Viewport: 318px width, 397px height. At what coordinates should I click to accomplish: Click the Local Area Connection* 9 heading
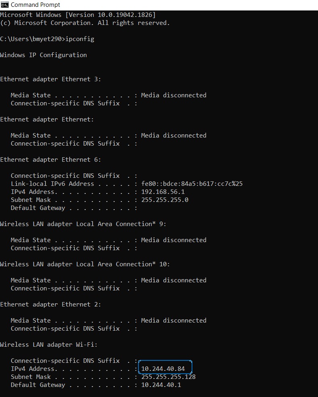point(83,224)
